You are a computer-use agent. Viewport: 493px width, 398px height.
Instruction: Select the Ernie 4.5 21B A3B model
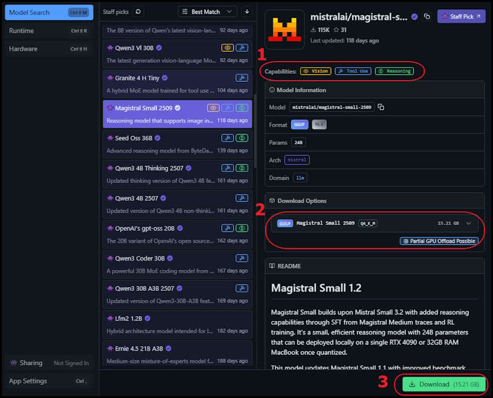177,354
